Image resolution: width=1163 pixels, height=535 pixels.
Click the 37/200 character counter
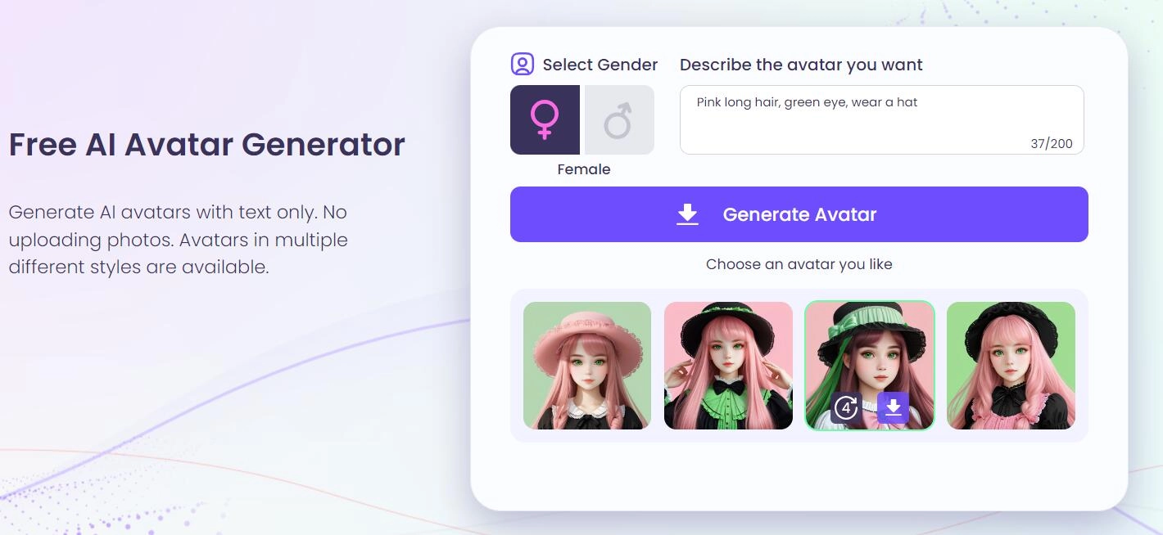click(1052, 143)
